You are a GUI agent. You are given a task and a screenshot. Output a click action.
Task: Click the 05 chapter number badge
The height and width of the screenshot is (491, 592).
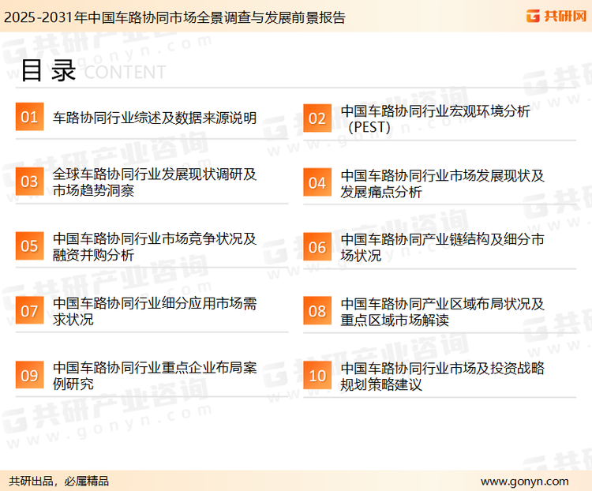coord(29,246)
